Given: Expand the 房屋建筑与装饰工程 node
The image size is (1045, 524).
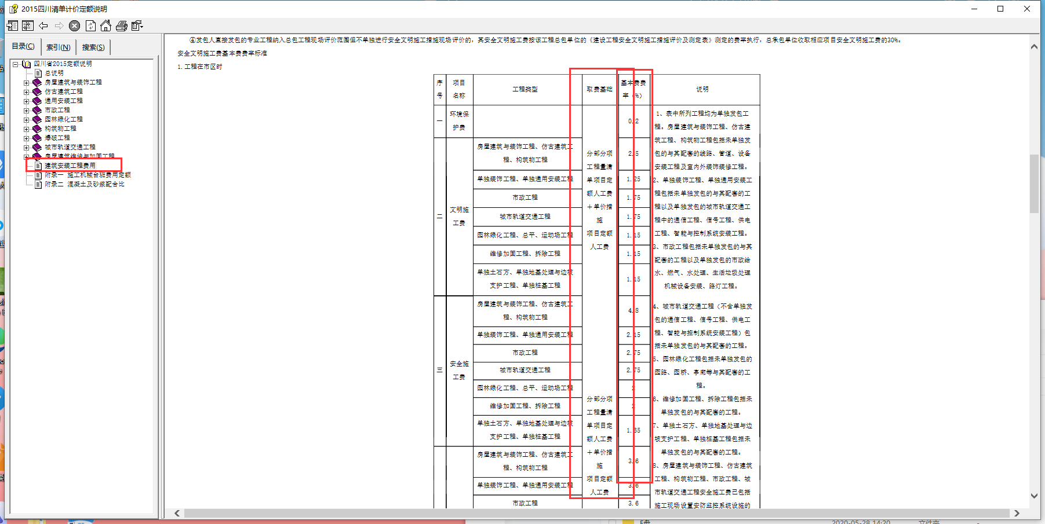Looking at the screenshot, I should click(26, 83).
